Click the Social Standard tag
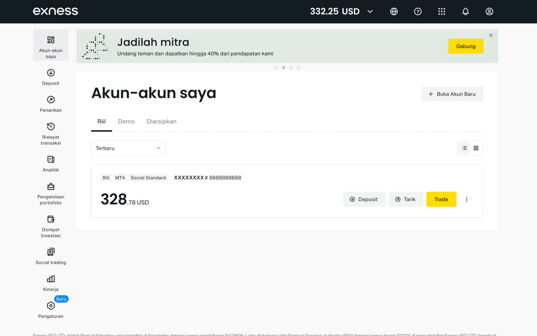Viewport: 537px width, 336px height. pyautogui.click(x=148, y=178)
